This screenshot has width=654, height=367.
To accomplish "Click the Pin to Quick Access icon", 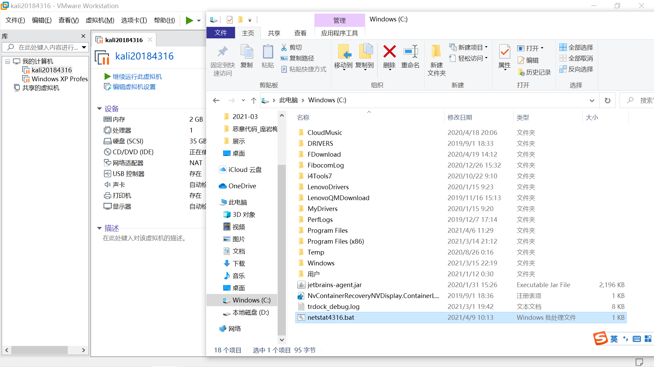I will point(222,52).
